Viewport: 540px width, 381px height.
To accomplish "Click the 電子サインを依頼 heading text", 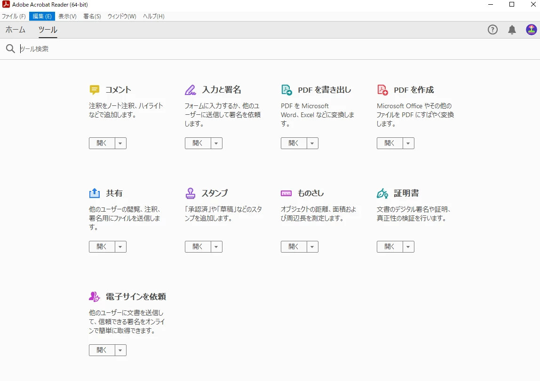I will click(x=136, y=297).
